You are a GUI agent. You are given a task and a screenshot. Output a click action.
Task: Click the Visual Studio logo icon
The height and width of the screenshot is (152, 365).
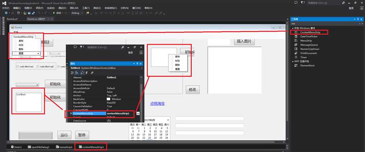pyautogui.click(x=4, y=3)
